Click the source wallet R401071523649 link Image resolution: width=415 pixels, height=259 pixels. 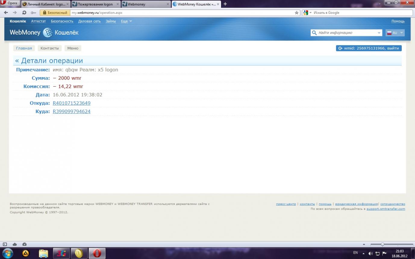(x=71, y=103)
